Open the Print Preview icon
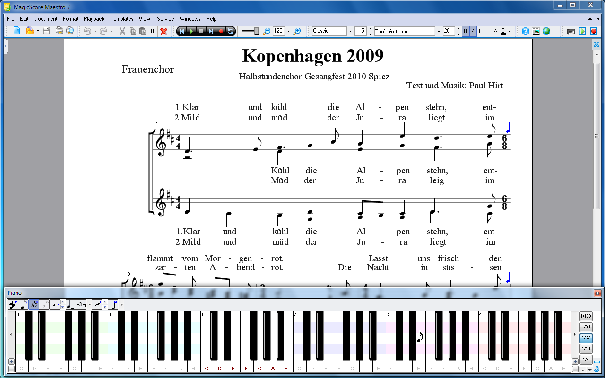This screenshot has height=378, width=605. click(x=69, y=31)
